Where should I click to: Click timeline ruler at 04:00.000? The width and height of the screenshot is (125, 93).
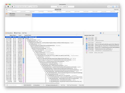[50, 12]
